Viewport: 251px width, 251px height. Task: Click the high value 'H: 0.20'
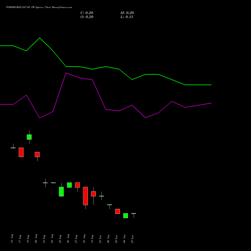[x=127, y=13]
